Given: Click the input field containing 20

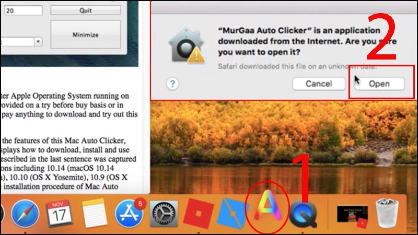Looking at the screenshot, I should [x=23, y=10].
